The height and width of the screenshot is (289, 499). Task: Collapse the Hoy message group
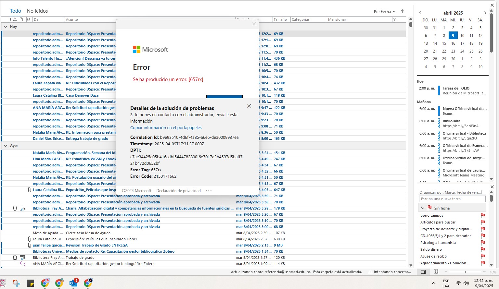pos(6,27)
